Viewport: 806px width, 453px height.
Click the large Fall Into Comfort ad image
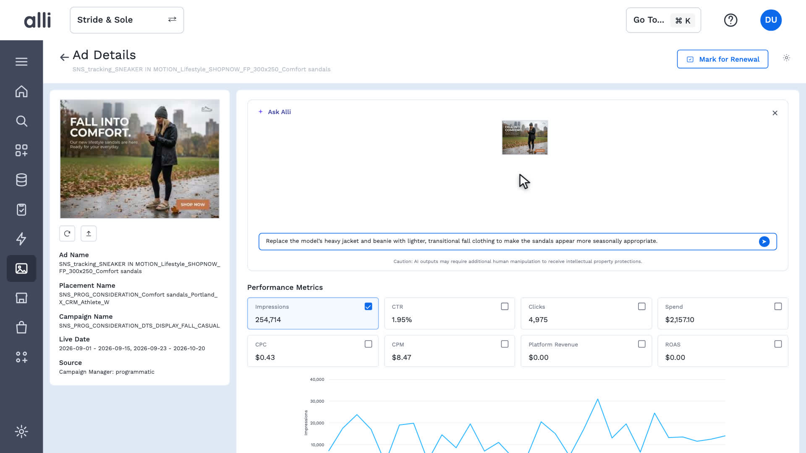(140, 159)
